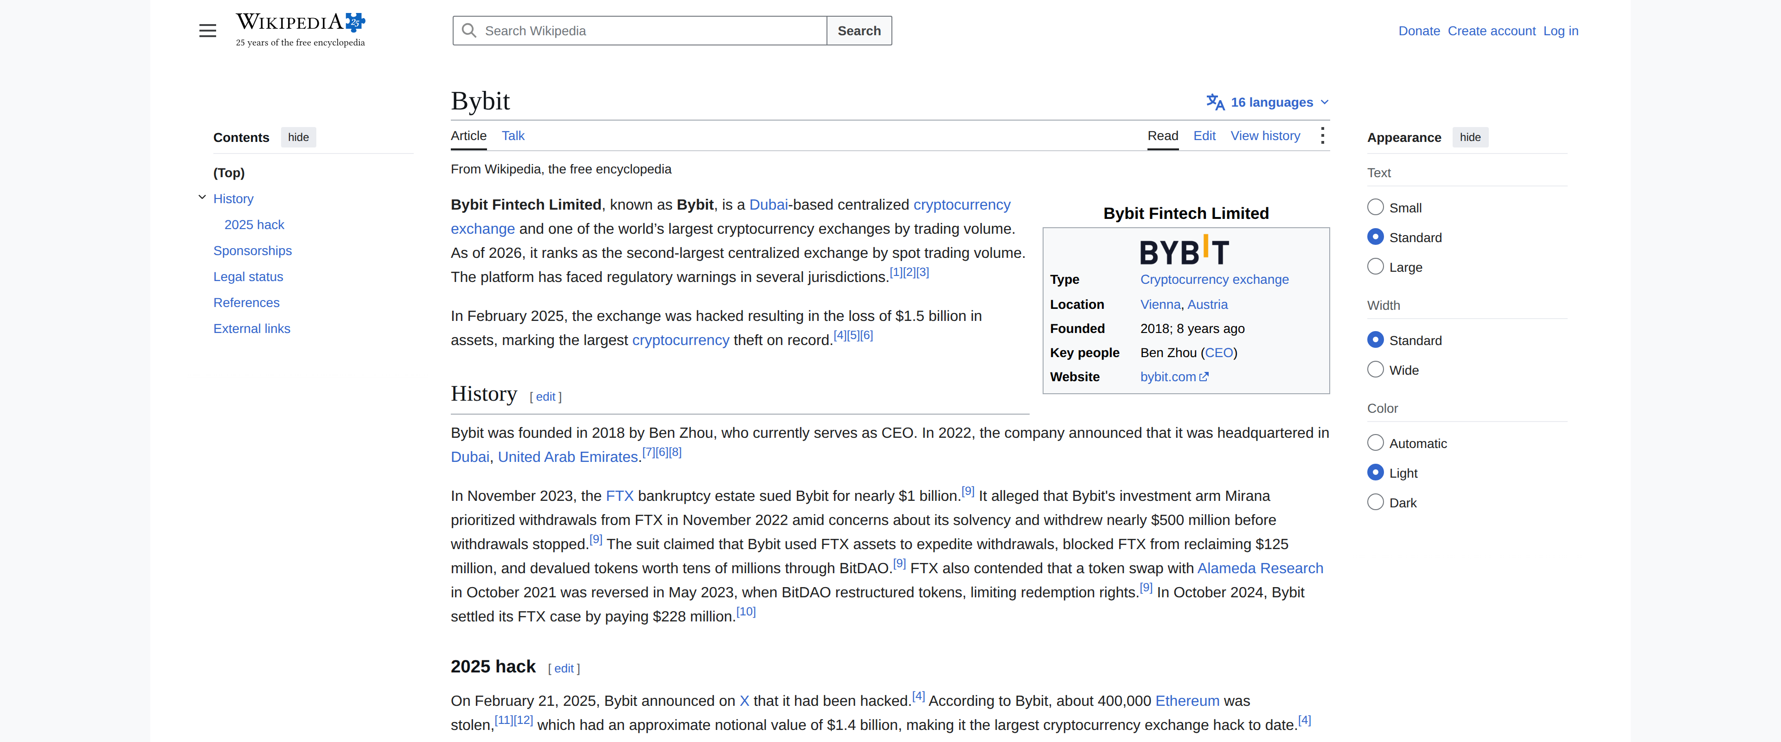1781x742 pixels.
Task: Edit the History section
Action: [545, 397]
